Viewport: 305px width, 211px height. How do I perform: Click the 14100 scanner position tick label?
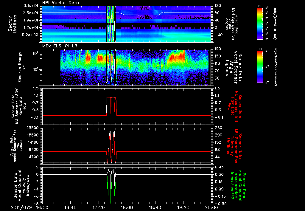[x=32, y=142]
